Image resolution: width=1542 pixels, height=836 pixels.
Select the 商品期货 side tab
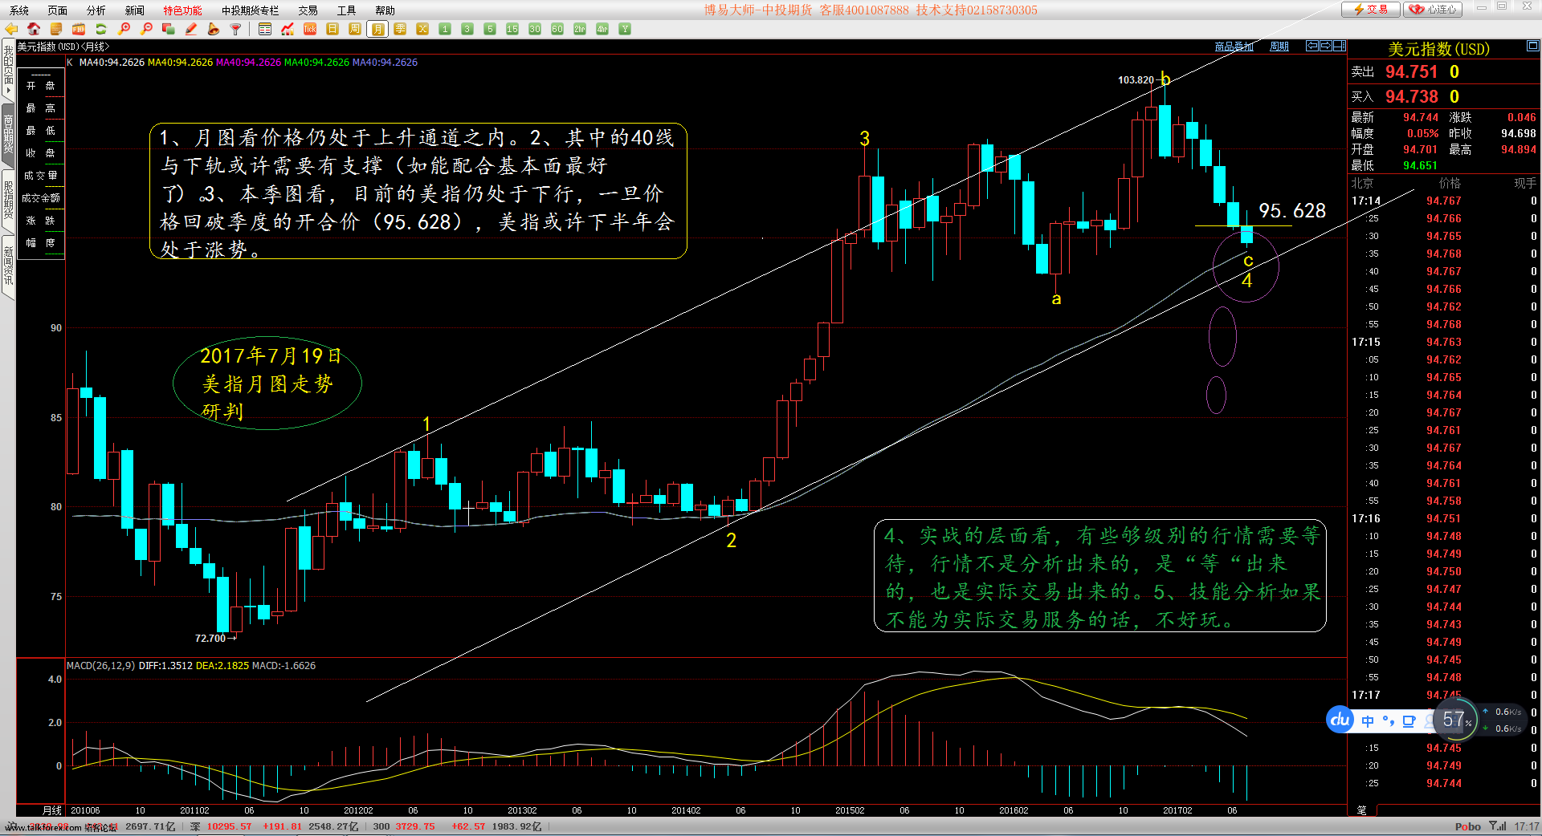coord(9,134)
